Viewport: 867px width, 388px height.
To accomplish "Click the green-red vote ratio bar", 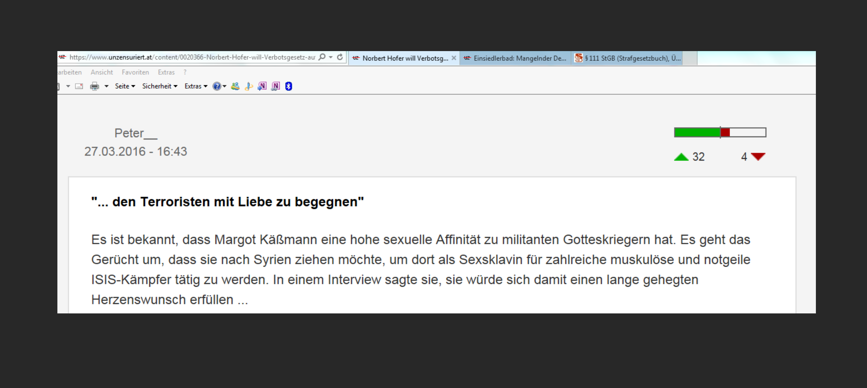I will click(x=720, y=133).
